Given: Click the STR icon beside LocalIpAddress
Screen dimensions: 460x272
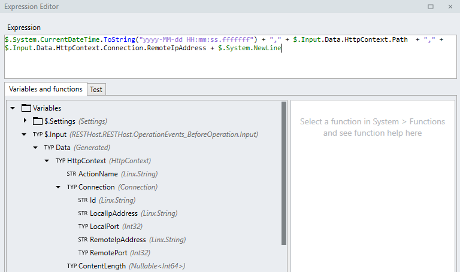Looking at the screenshot, I should [x=83, y=213].
